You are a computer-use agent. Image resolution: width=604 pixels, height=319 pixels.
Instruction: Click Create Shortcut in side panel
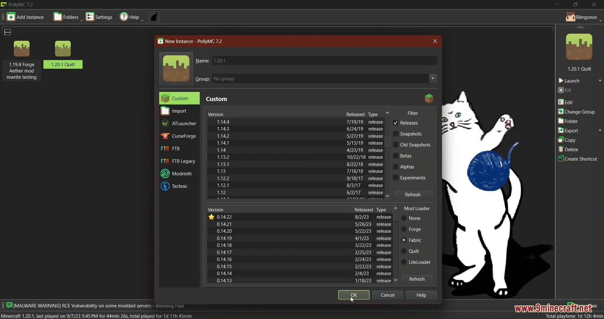[578, 159]
